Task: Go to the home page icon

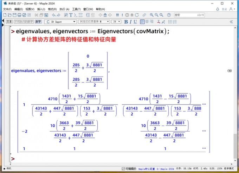Action: tap(105, 15)
